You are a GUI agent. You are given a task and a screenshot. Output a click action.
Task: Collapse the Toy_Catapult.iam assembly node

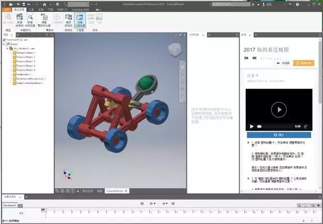click(7, 48)
